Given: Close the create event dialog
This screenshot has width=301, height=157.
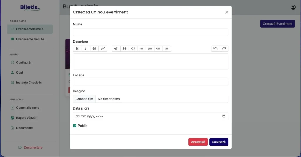Looking at the screenshot, I should [x=227, y=12].
